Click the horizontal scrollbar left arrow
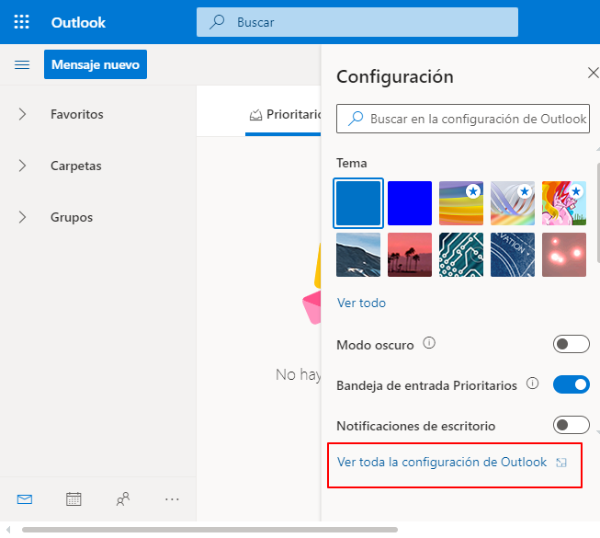This screenshot has height=538, width=600. pos(7,530)
